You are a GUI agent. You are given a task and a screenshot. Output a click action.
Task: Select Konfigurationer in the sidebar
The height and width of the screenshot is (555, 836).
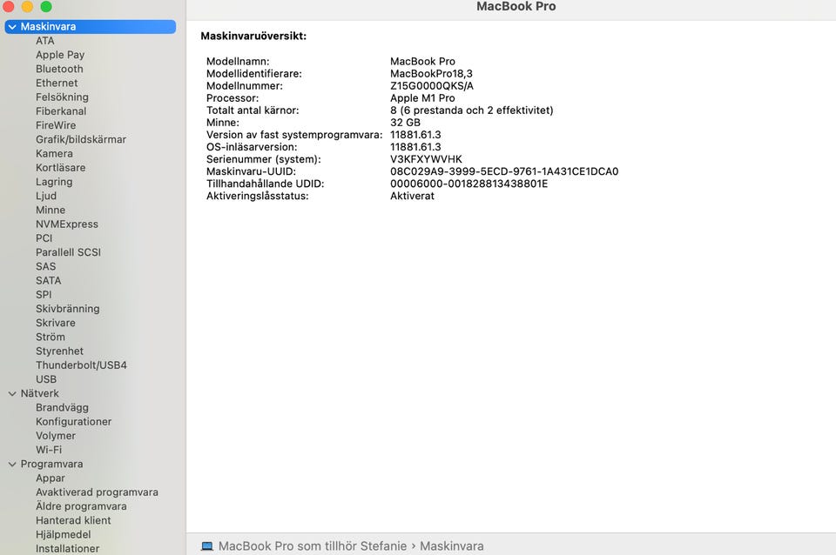tap(73, 422)
